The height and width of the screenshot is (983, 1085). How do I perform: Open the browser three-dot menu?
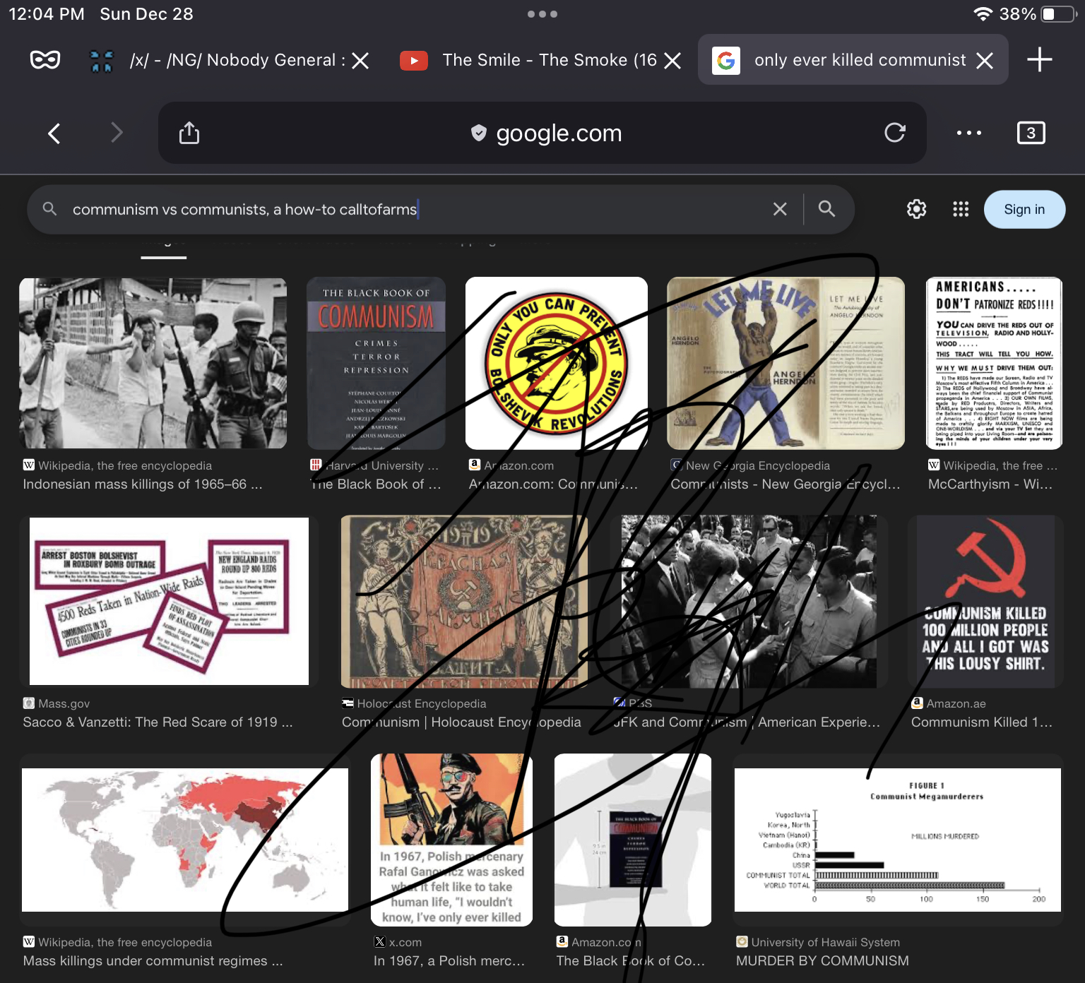(x=969, y=133)
